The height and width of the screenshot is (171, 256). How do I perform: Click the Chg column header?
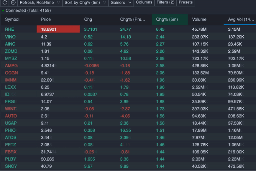coord(88,19)
